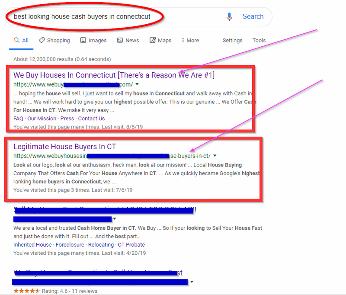
Task: Open the Our Mission sitelink
Action: (42, 119)
